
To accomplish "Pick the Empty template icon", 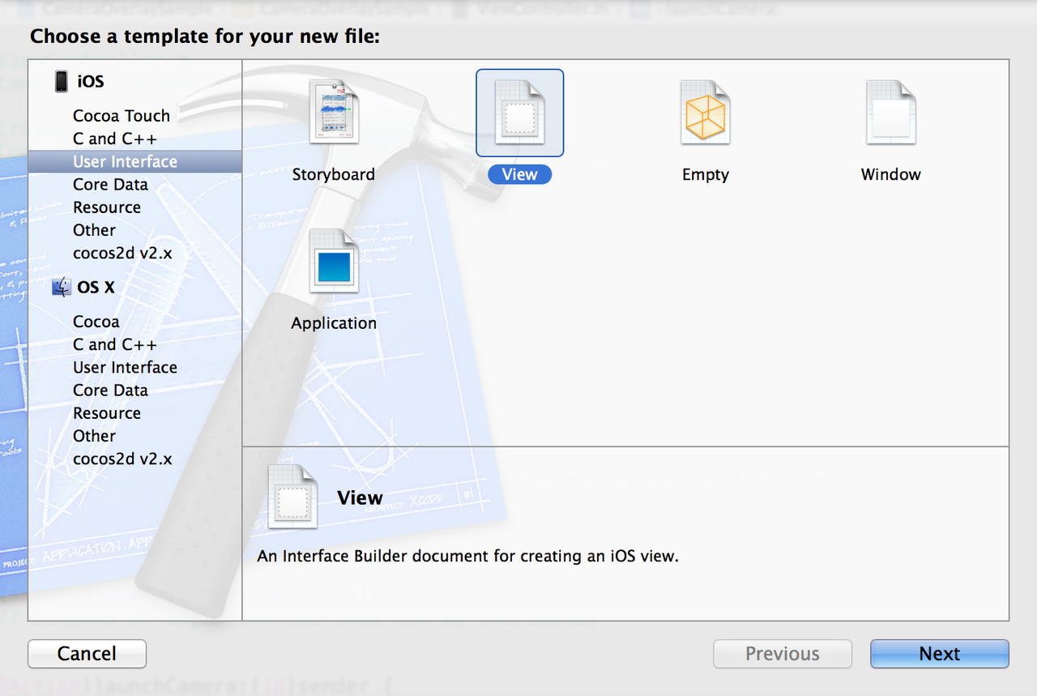I will [706, 113].
